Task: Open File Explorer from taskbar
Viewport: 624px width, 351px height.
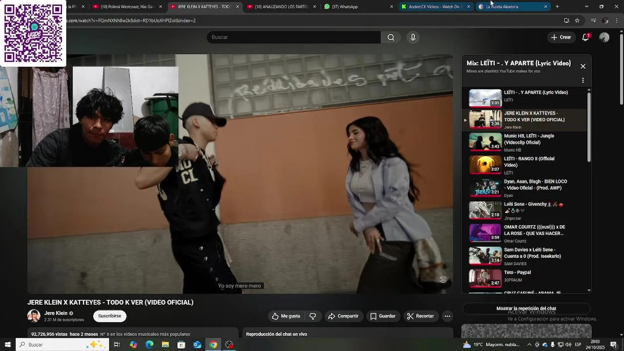Action: coord(165,345)
